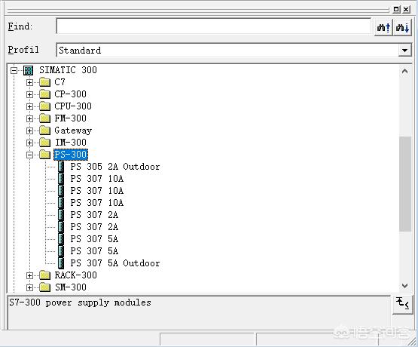
Task: Select the SIMATIC 300 rack icon
Action: pyautogui.click(x=29, y=70)
